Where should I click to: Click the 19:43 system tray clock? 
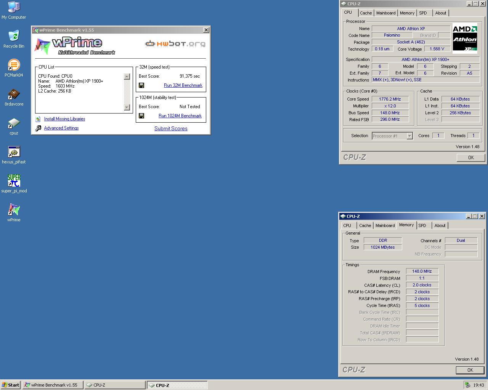pos(478,385)
